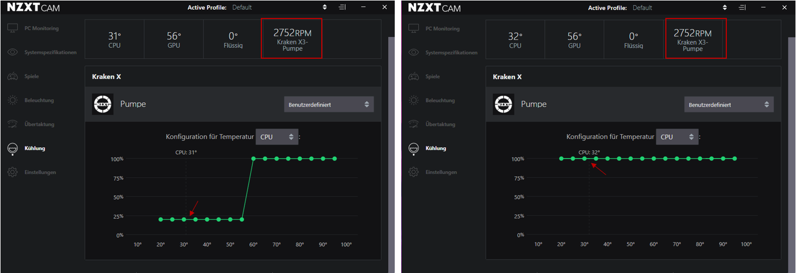
Task: Click Kraken X heading in CPU 31° window
Action: (107, 77)
